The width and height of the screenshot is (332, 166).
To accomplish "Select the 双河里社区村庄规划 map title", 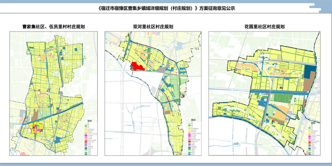I will click(x=153, y=27).
